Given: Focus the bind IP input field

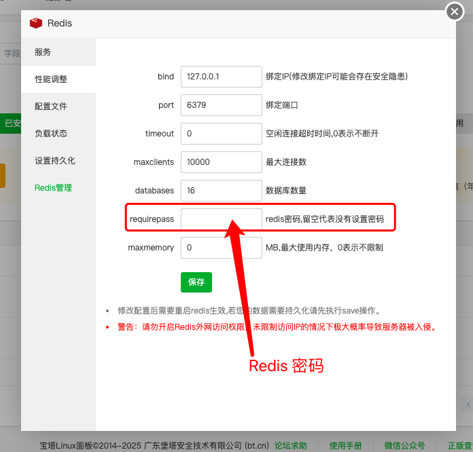Looking at the screenshot, I should (x=222, y=77).
